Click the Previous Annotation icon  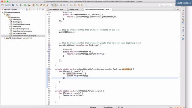[74, 5]
